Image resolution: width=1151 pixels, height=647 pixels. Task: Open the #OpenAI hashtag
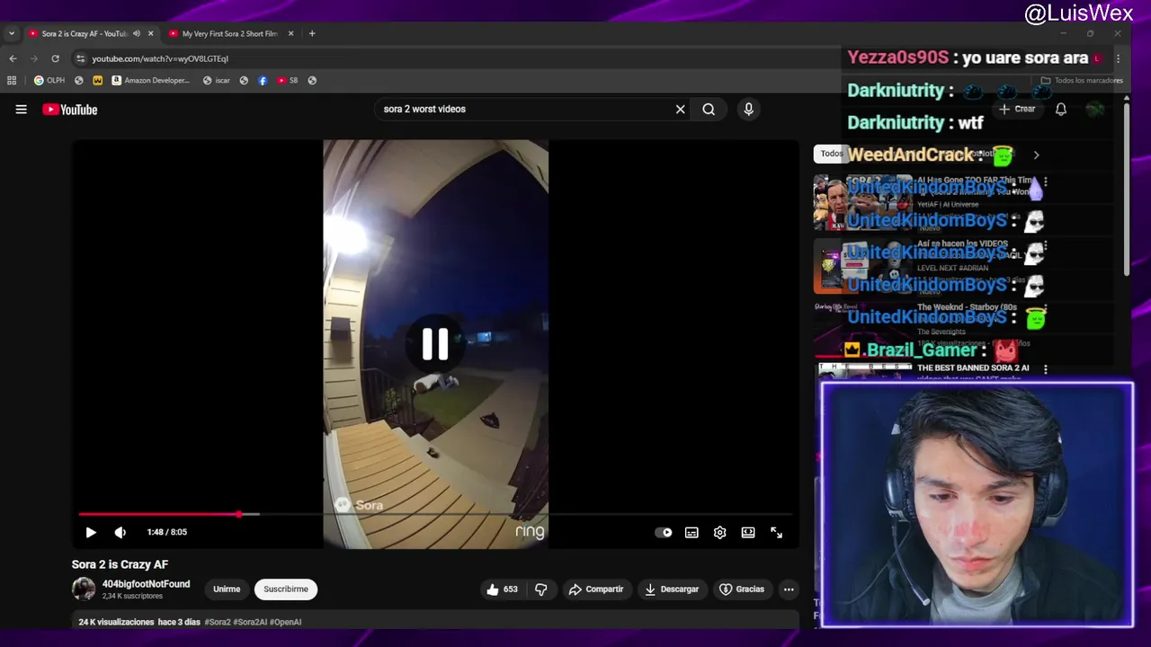tap(285, 622)
